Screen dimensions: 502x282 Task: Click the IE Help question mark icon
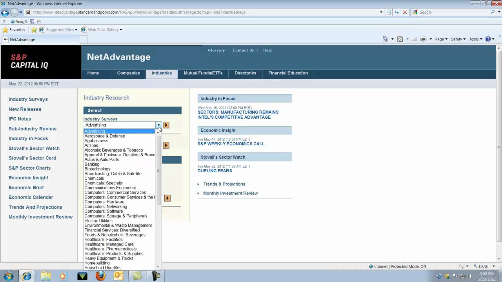[x=488, y=39]
